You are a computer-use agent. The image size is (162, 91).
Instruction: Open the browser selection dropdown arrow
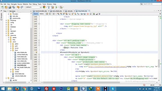coord(46,7)
